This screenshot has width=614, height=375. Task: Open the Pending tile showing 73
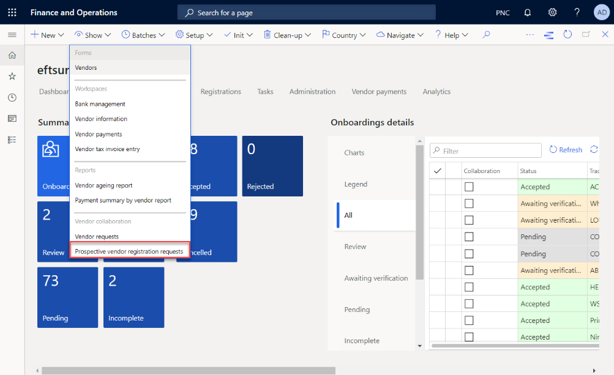click(x=68, y=297)
